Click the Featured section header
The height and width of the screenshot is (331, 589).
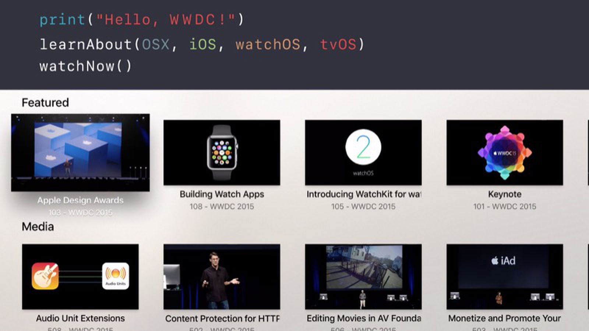(46, 102)
